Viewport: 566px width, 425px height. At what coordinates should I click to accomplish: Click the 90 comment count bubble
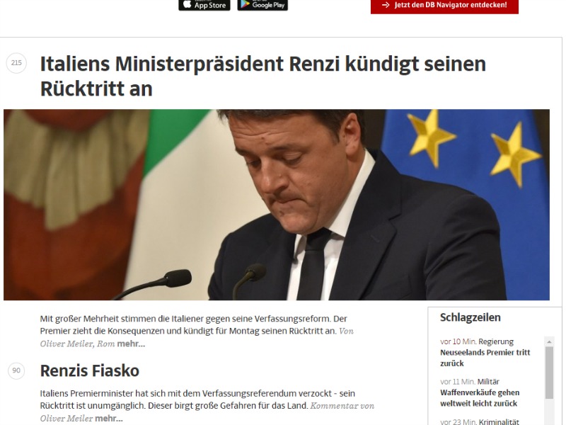[x=16, y=370]
